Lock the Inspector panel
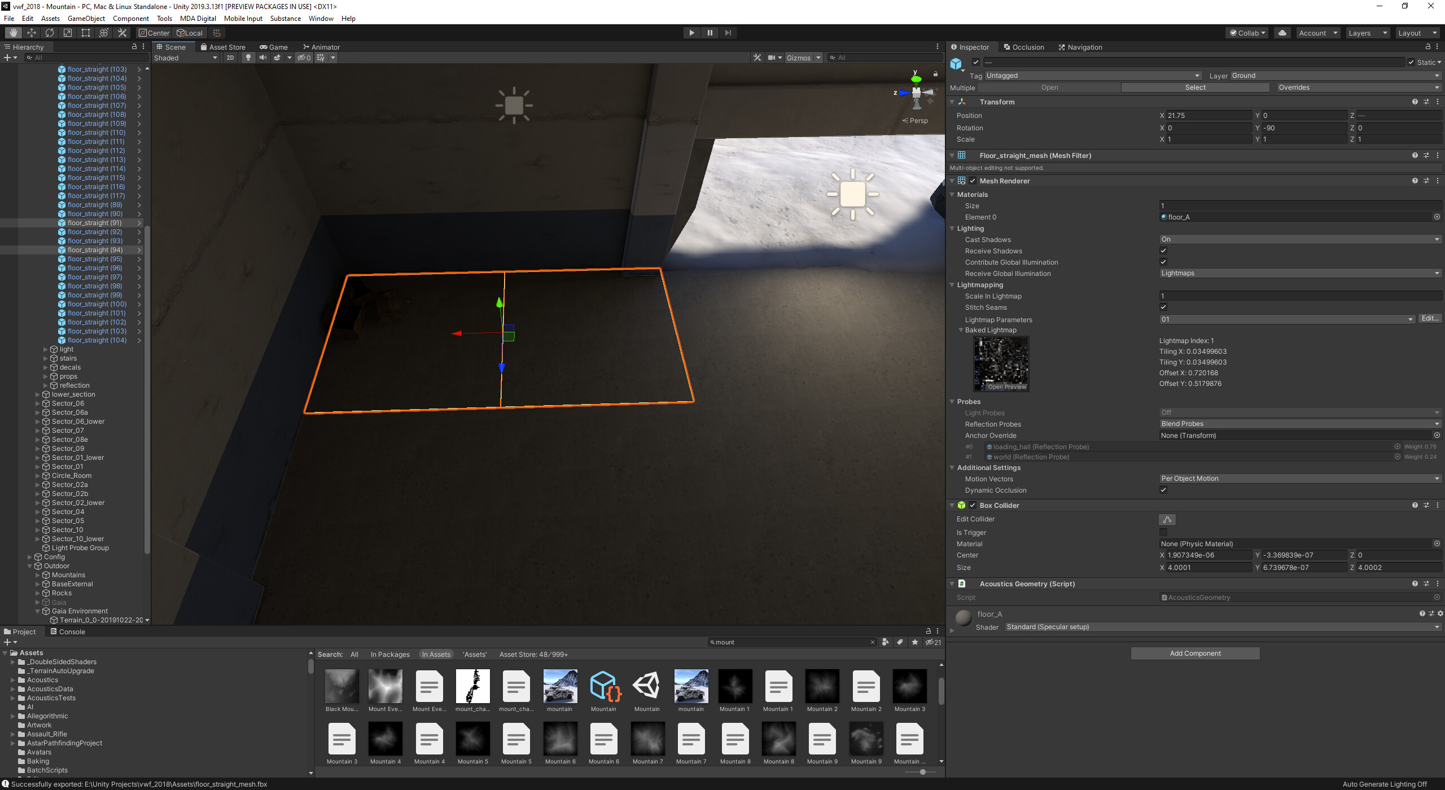1445x790 pixels. pyautogui.click(x=1428, y=47)
